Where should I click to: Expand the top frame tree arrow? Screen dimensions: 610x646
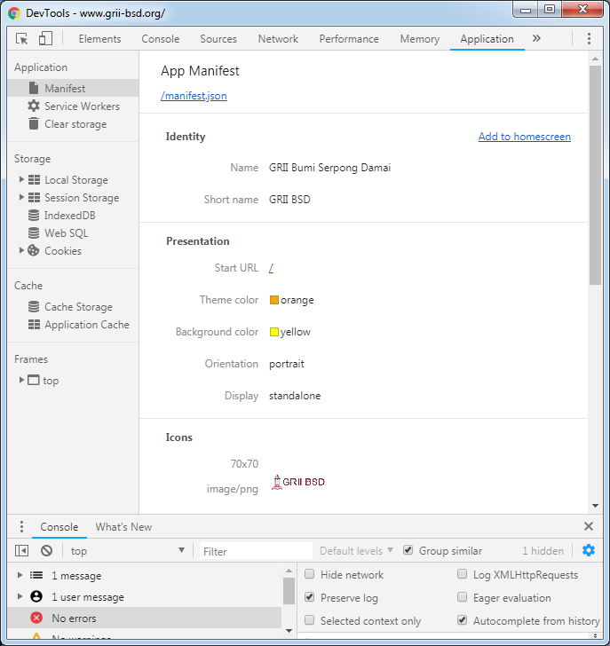[21, 380]
